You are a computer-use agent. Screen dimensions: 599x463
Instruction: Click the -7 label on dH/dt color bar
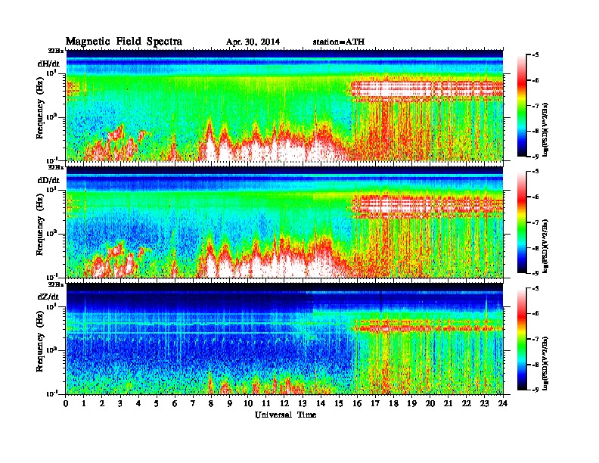tap(535, 106)
